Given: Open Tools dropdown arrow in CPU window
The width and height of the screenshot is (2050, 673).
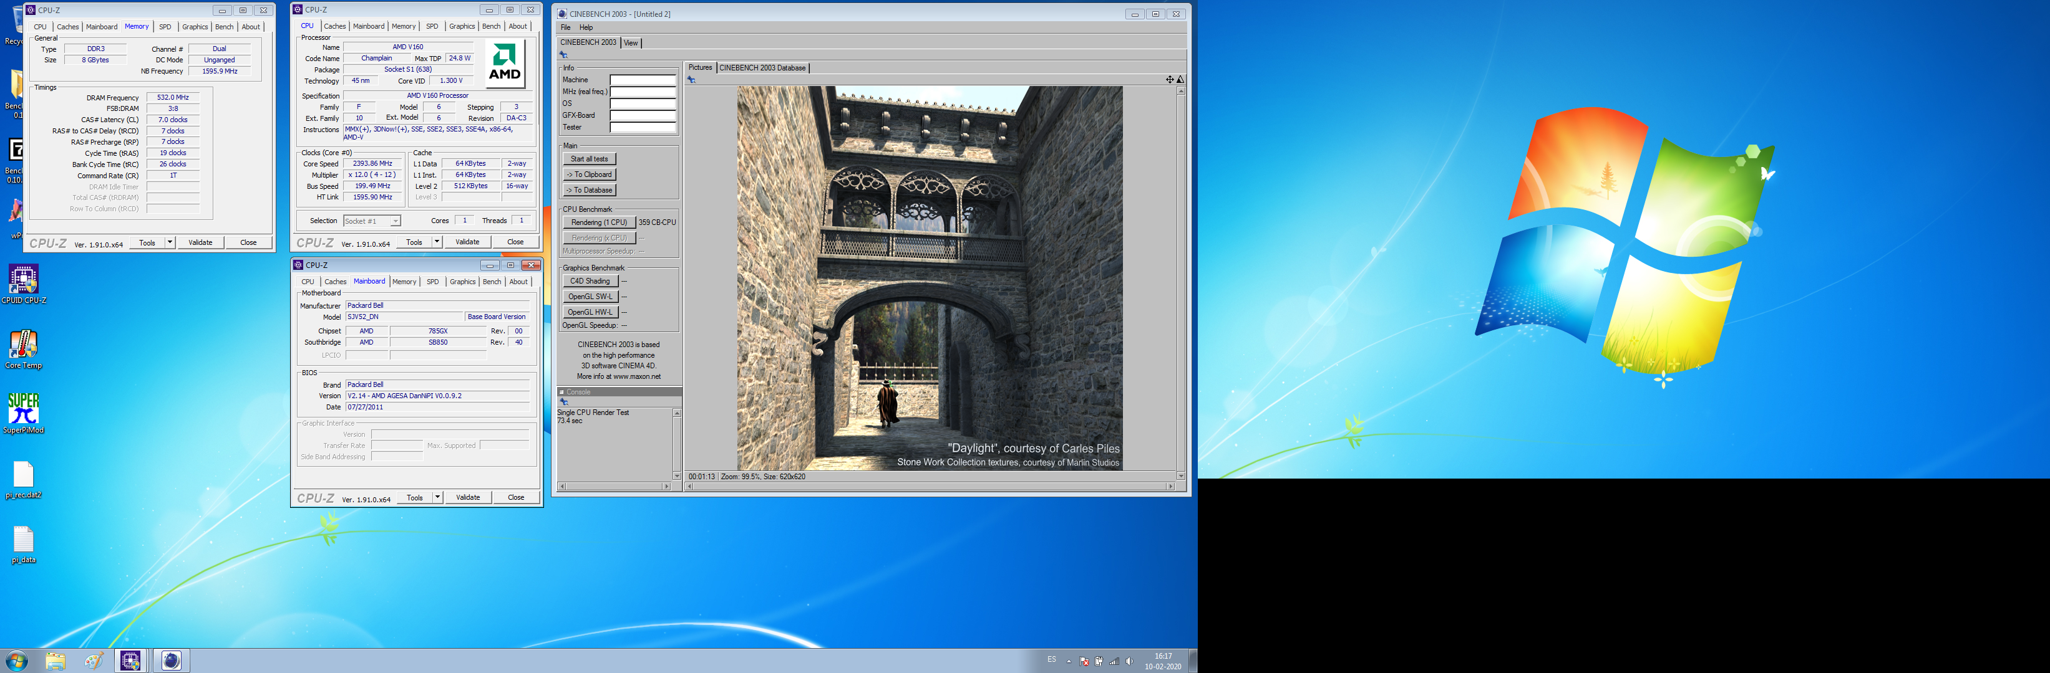Looking at the screenshot, I should [437, 242].
